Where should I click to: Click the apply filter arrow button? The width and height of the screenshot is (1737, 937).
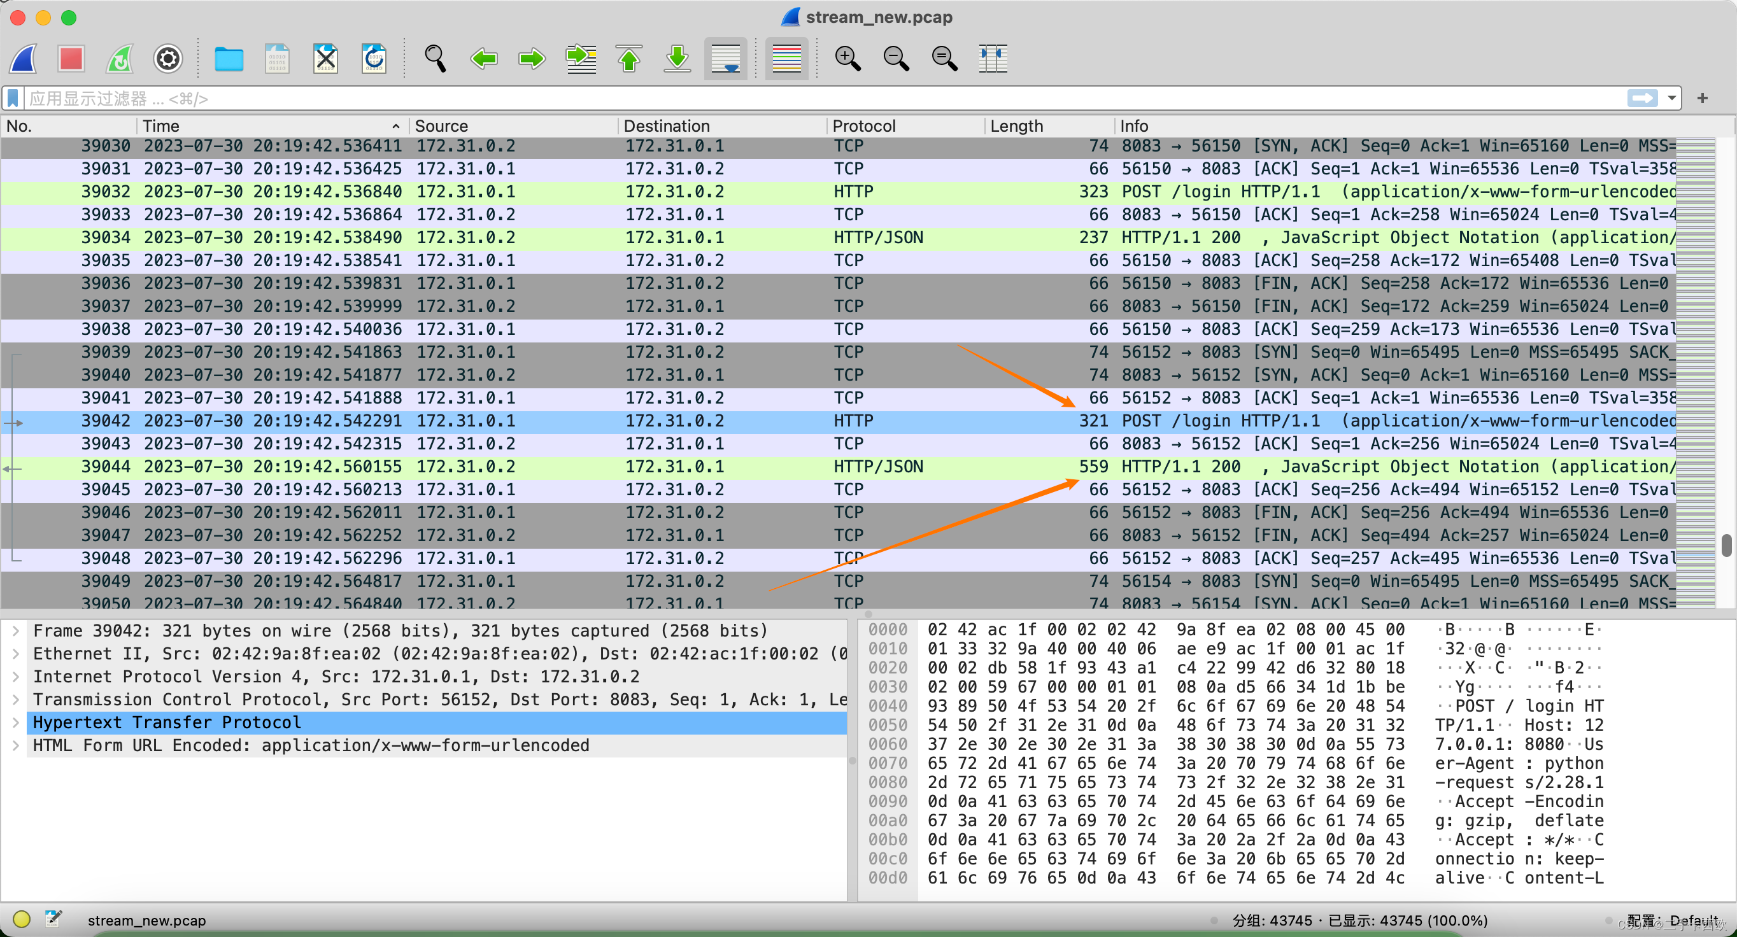(1642, 99)
